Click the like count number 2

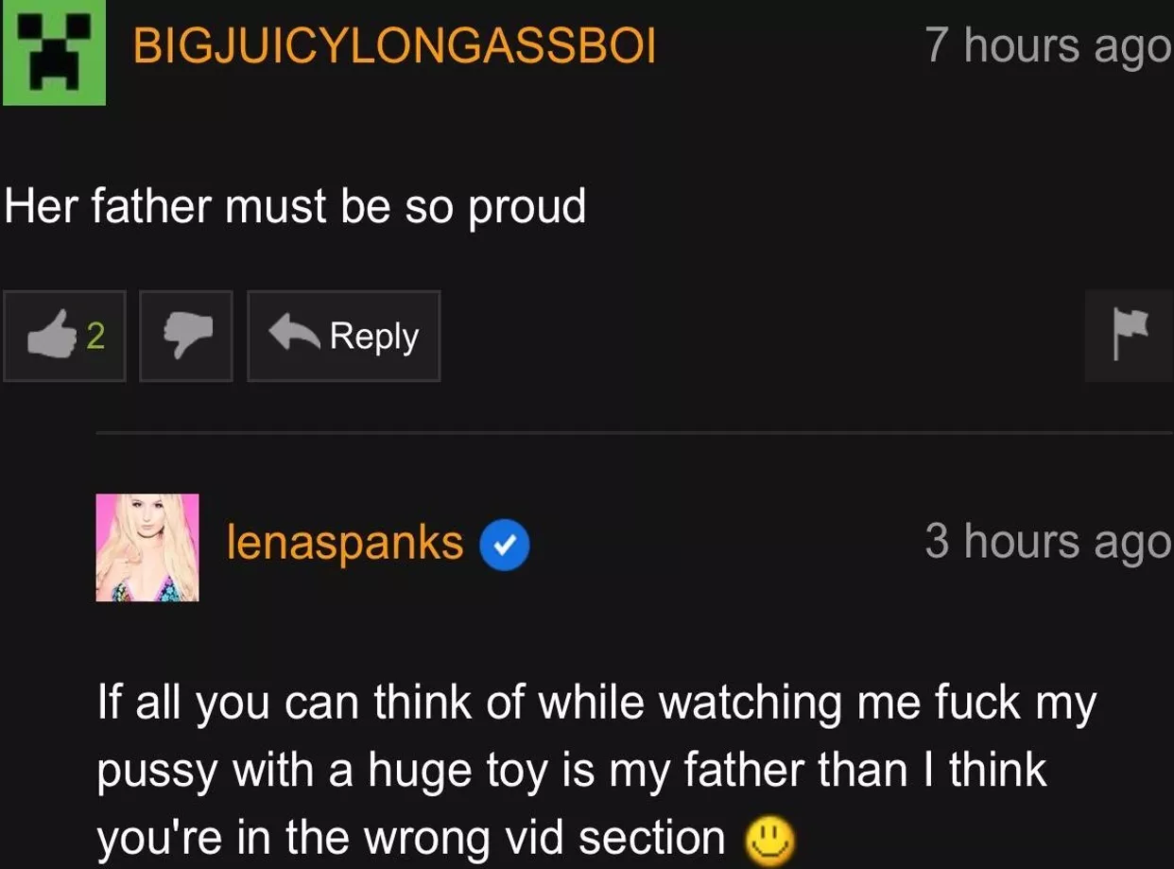95,336
